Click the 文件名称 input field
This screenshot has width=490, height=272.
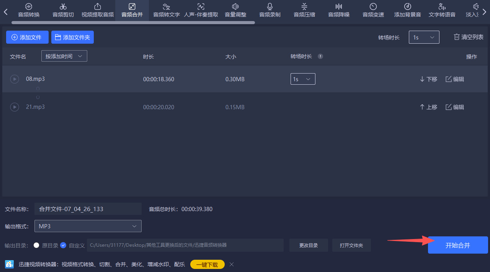(x=88, y=209)
